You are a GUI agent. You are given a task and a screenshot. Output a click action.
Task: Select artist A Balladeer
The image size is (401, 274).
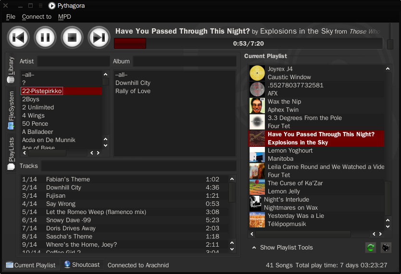pyautogui.click(x=62, y=132)
